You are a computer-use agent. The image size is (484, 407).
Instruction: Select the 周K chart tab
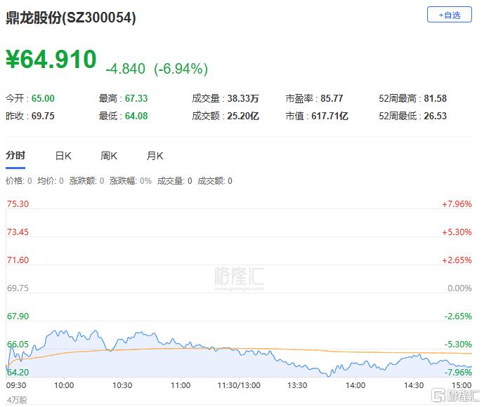109,156
